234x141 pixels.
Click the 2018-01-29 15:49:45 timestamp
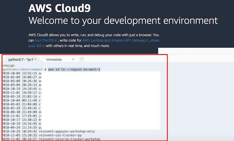(x=19, y=108)
